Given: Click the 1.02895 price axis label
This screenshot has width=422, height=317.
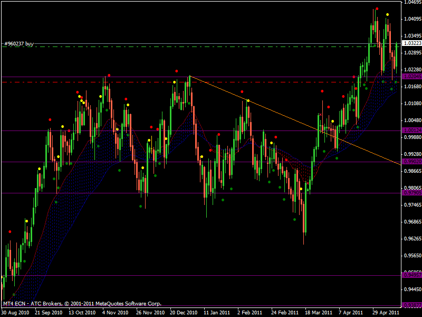Looking at the screenshot, I should click(413, 52).
